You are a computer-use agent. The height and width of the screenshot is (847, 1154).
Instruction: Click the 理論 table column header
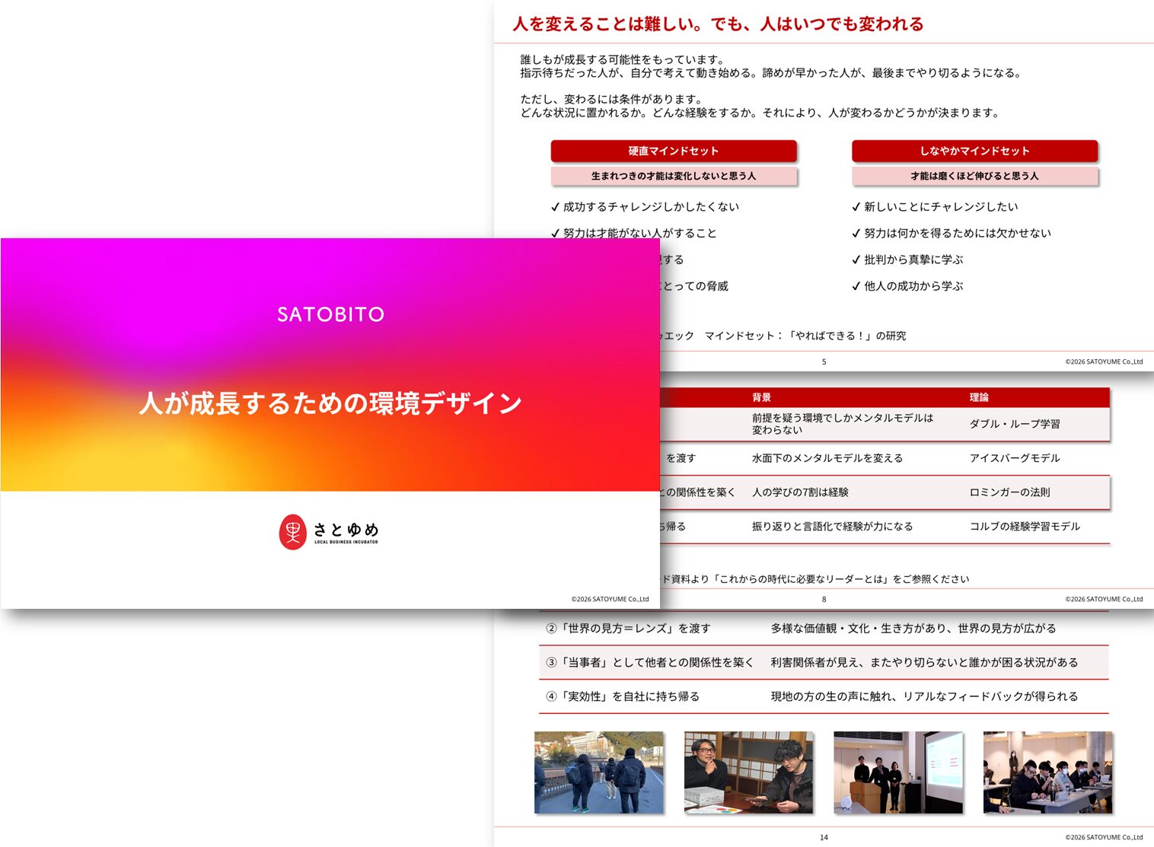979,397
